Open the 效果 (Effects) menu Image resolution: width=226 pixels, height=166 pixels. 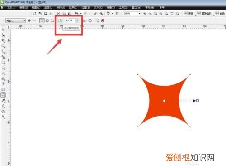click(x=73, y=7)
